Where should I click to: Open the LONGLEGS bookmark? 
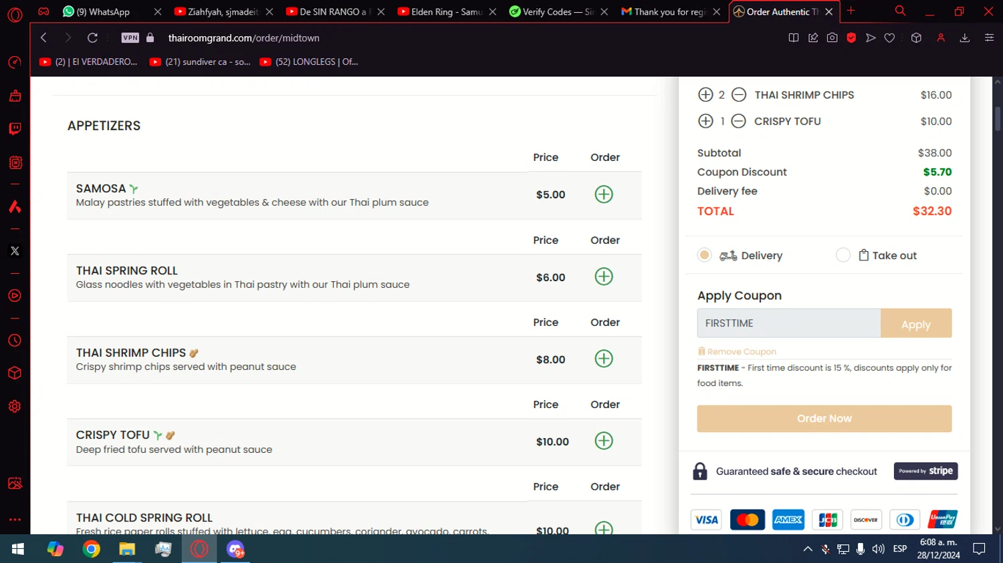309,61
